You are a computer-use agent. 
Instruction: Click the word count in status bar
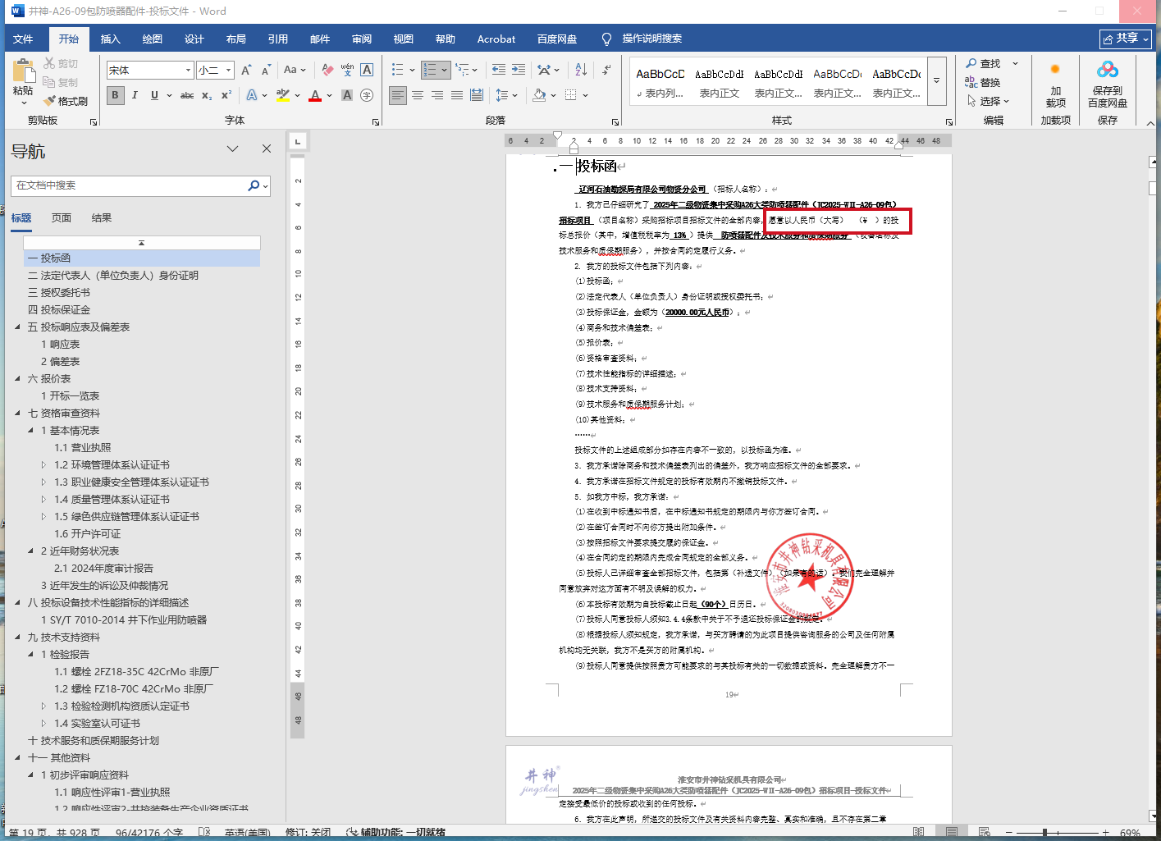[149, 833]
